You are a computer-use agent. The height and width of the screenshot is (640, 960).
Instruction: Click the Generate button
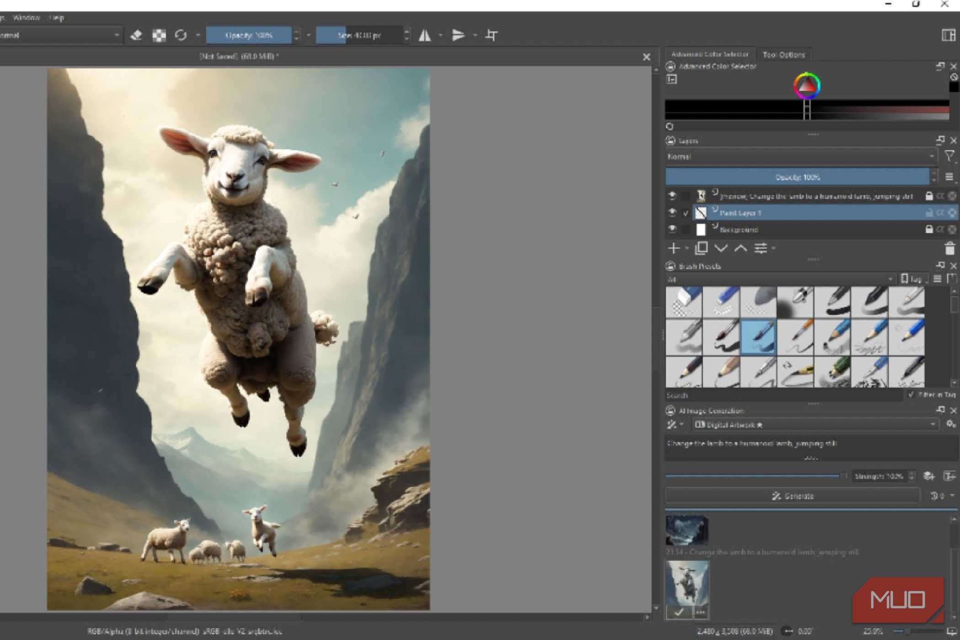tap(793, 496)
